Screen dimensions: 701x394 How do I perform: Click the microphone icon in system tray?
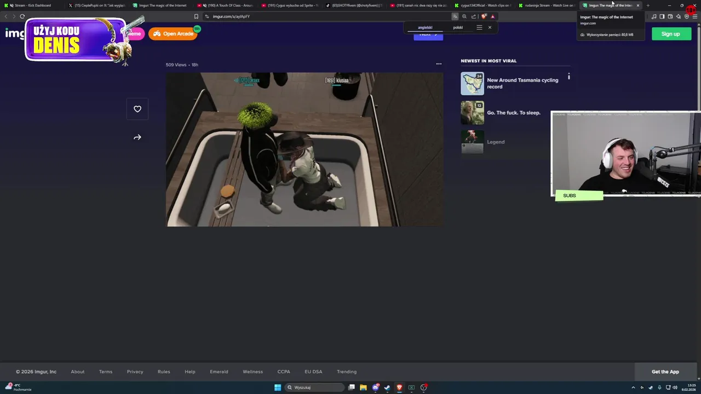[x=659, y=387]
